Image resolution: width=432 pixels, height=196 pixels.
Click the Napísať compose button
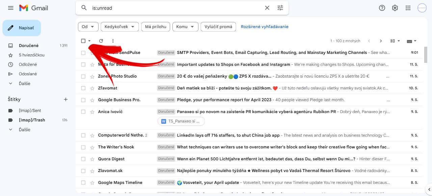tap(22, 28)
